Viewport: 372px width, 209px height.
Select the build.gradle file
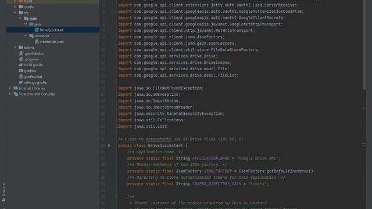(x=33, y=65)
